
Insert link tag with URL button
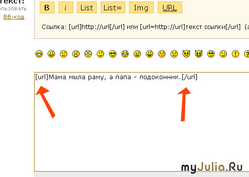170,7
